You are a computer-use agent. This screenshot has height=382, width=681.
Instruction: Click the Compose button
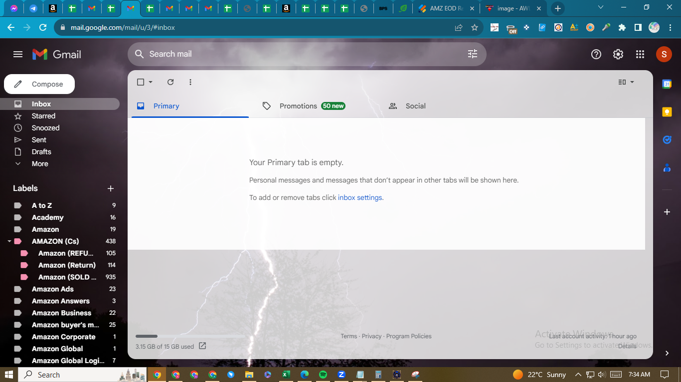(39, 84)
